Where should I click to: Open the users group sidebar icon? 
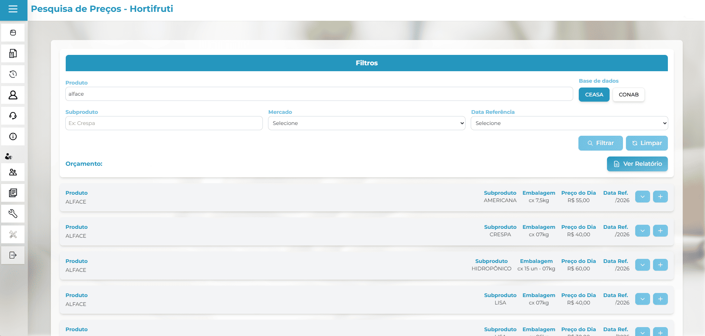point(13,172)
